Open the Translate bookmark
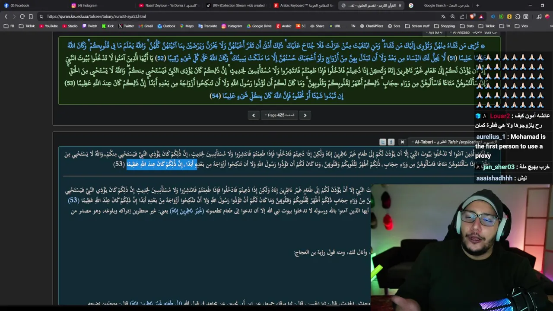Image resolution: width=553 pixels, height=311 pixels. tap(207, 26)
